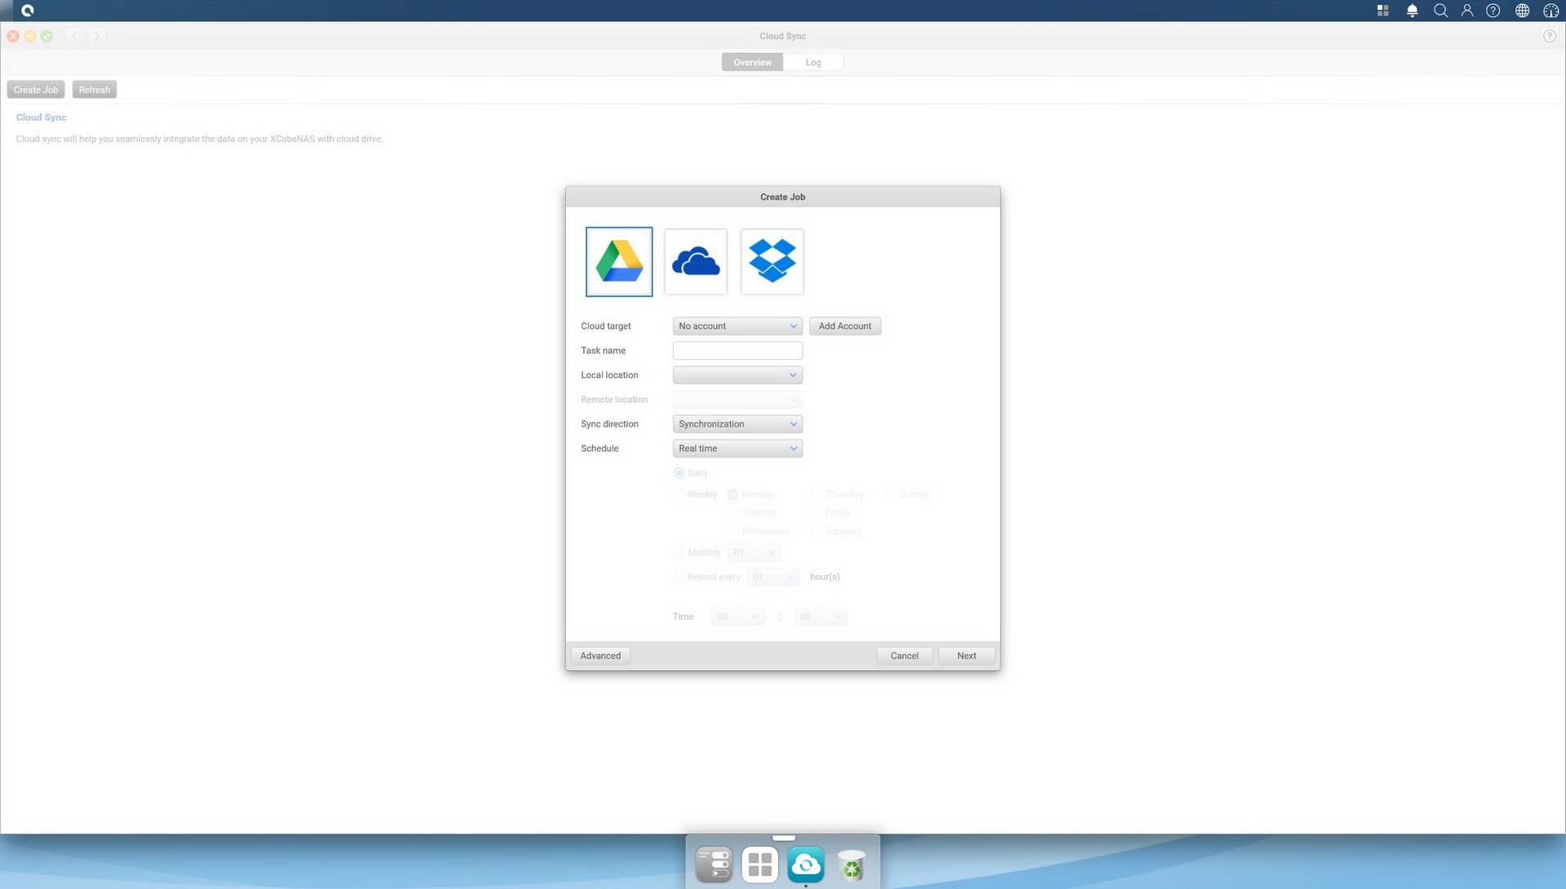
Task: Cancel the Create Job dialog
Action: [x=905, y=656]
